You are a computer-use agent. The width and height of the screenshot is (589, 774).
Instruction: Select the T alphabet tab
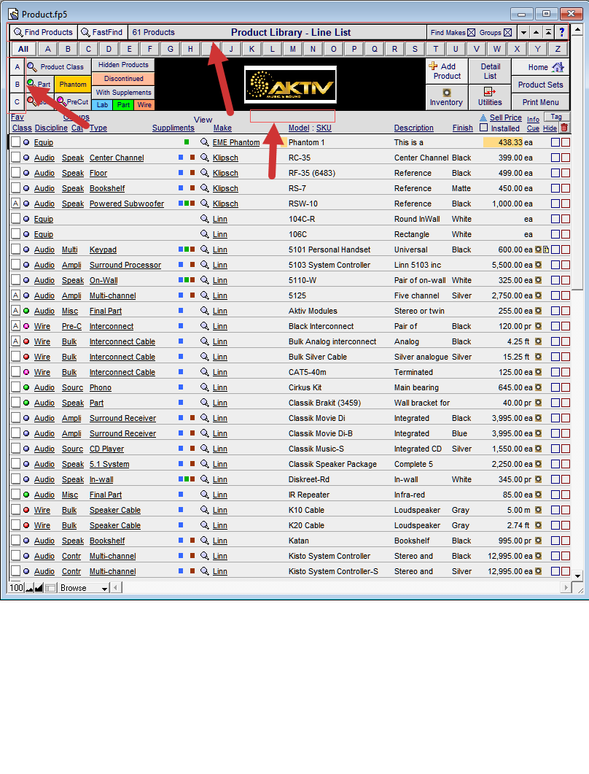coord(435,49)
